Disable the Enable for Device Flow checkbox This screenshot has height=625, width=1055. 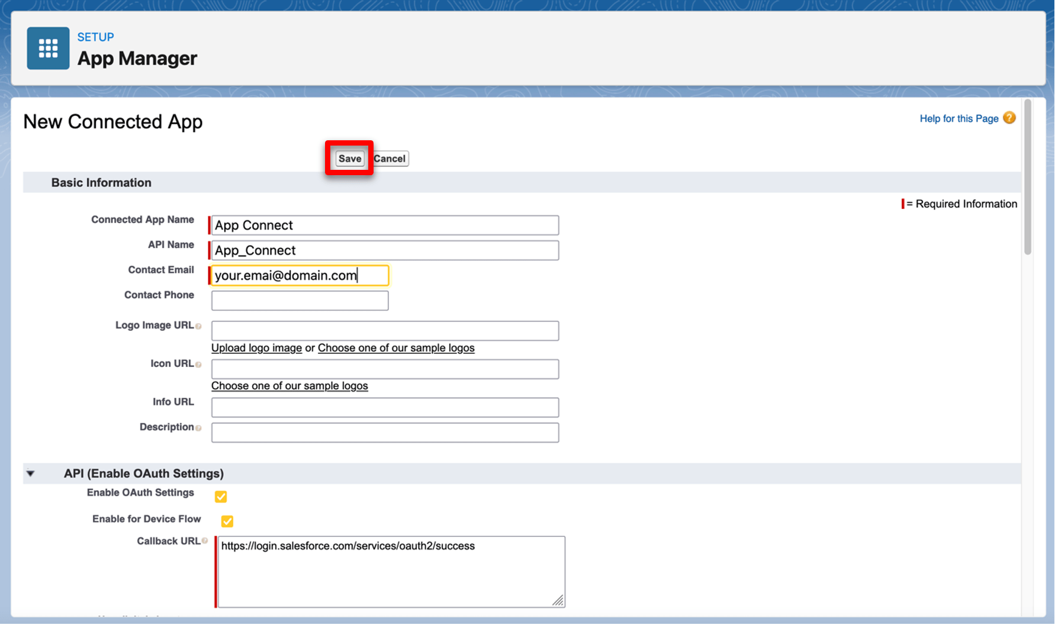(x=227, y=521)
